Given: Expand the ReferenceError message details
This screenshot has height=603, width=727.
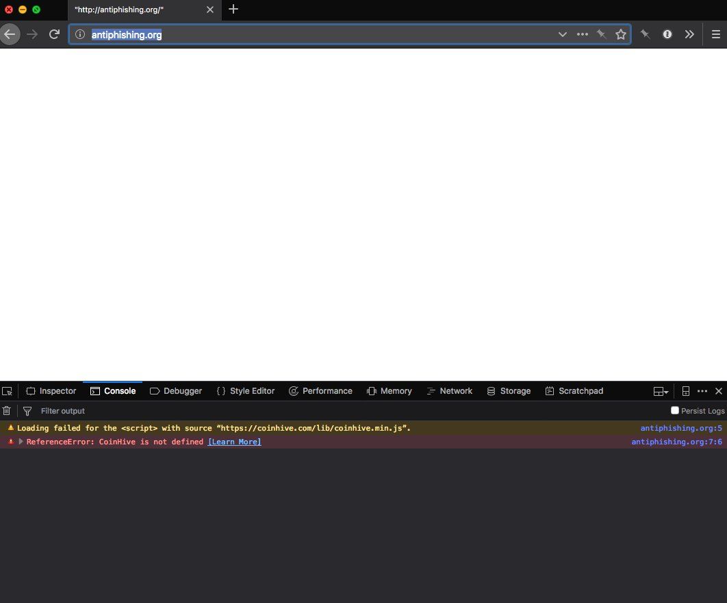Looking at the screenshot, I should pos(21,442).
